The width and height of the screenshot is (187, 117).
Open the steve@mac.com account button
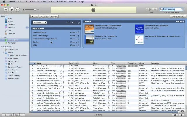coord(178,16)
